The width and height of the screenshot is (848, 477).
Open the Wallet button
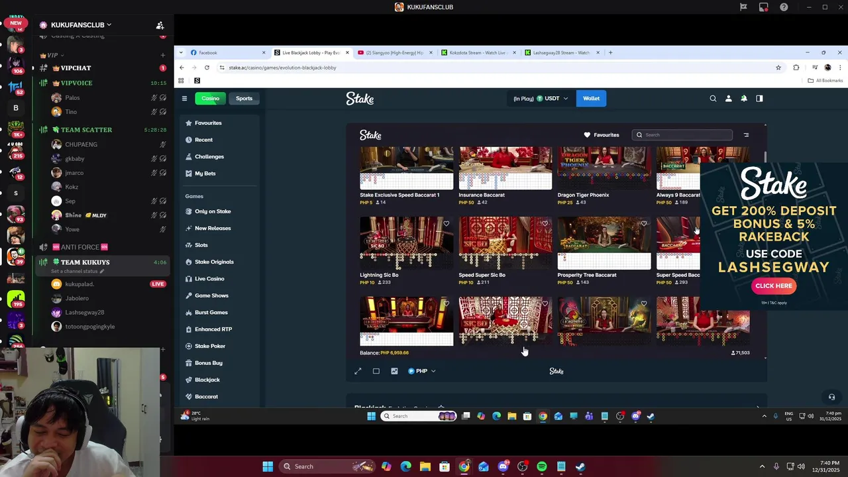(591, 99)
